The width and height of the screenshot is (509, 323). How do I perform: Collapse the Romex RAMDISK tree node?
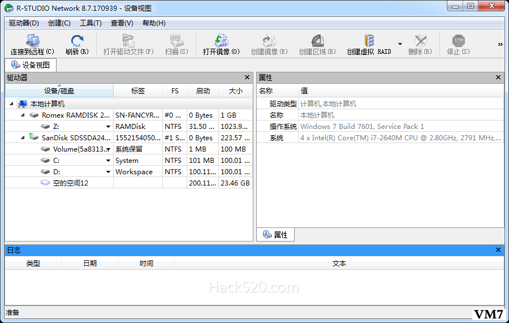[x=23, y=115]
